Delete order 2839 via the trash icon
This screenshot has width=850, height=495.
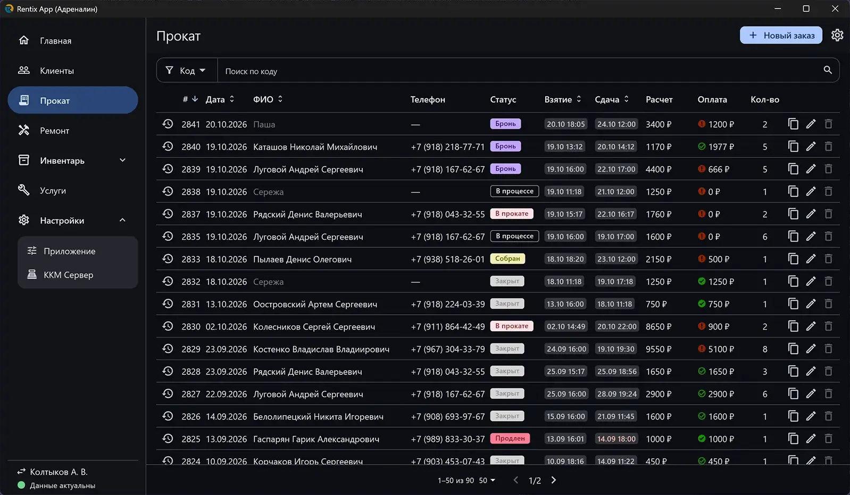click(x=828, y=169)
